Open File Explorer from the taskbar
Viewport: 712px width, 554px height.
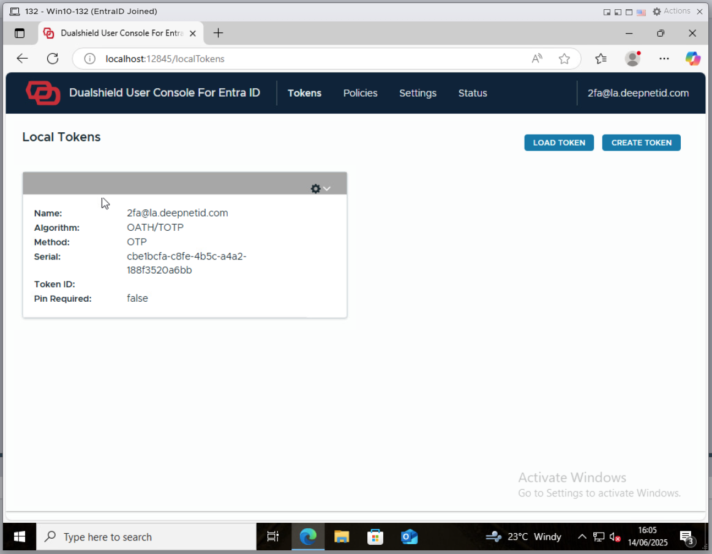click(x=342, y=537)
